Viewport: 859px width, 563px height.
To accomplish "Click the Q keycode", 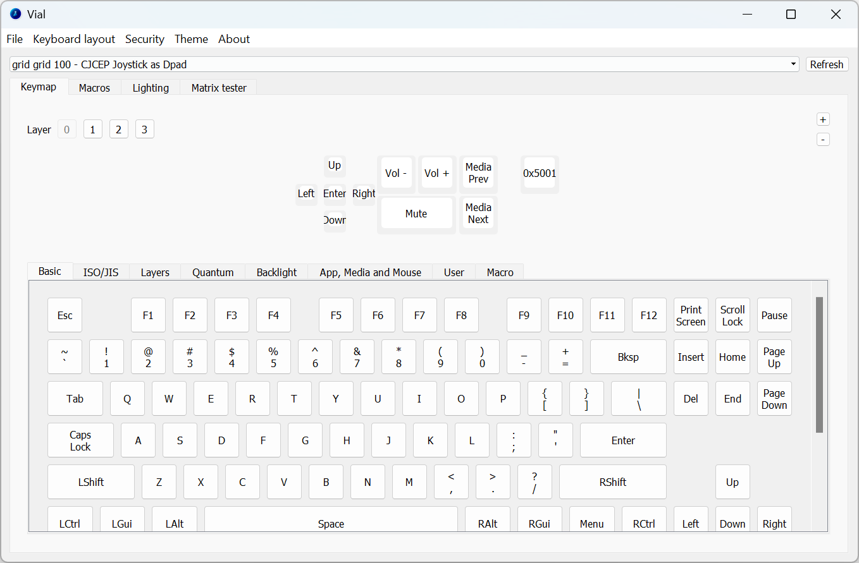I will [x=127, y=399].
